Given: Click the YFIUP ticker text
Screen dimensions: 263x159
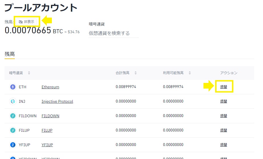Looking at the screenshot, I should 25,145.
